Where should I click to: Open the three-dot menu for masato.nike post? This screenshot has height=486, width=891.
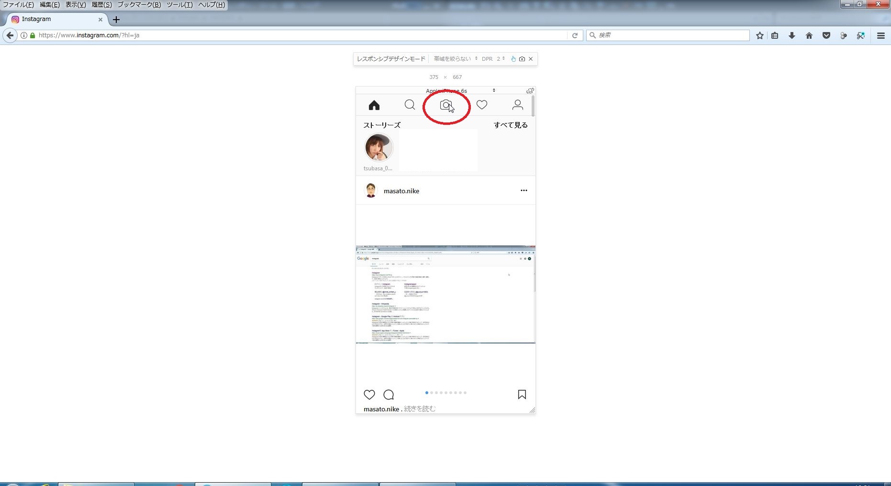point(524,190)
